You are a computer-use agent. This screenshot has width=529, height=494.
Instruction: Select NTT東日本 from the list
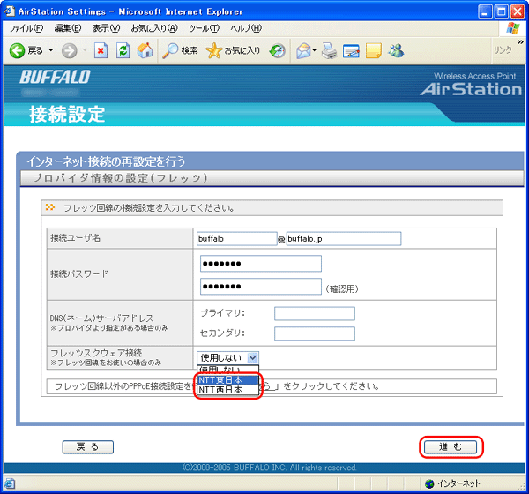coord(227,380)
